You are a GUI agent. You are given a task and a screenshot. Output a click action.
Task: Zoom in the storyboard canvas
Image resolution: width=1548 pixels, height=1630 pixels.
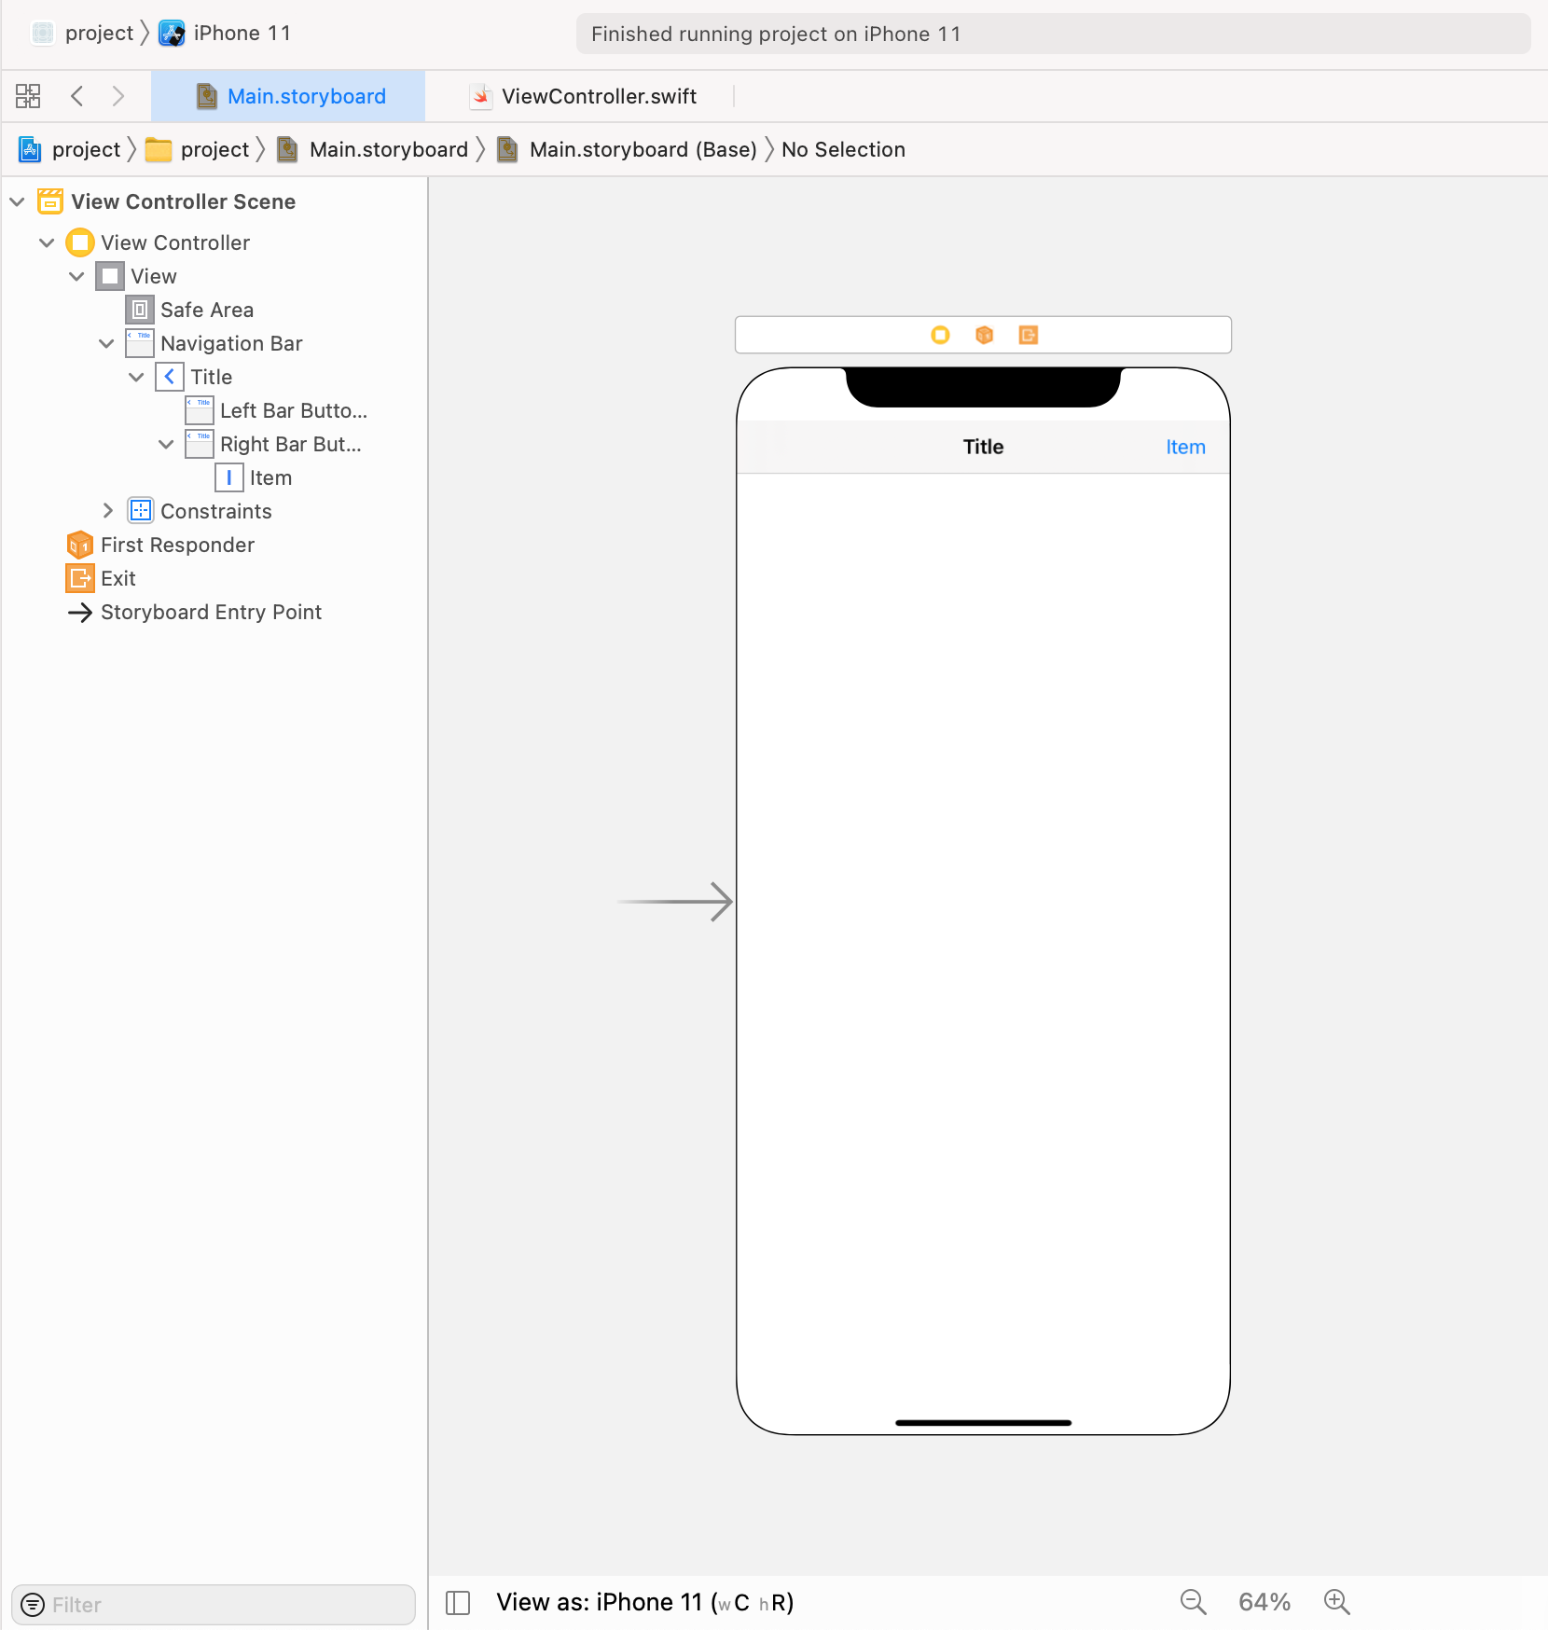click(1336, 1602)
